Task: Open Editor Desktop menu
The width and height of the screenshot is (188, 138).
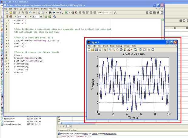Action: (x=44, y=9)
